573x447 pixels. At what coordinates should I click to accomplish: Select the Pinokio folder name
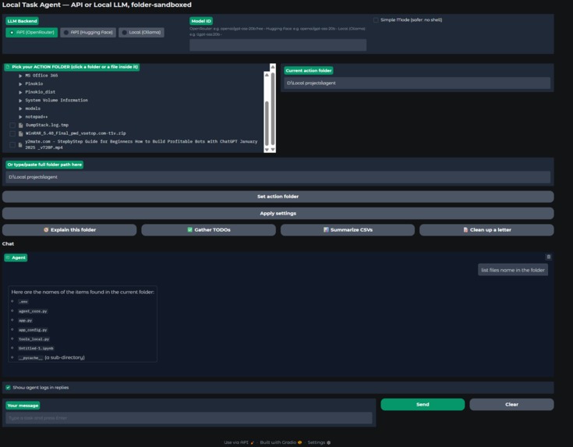click(x=34, y=83)
